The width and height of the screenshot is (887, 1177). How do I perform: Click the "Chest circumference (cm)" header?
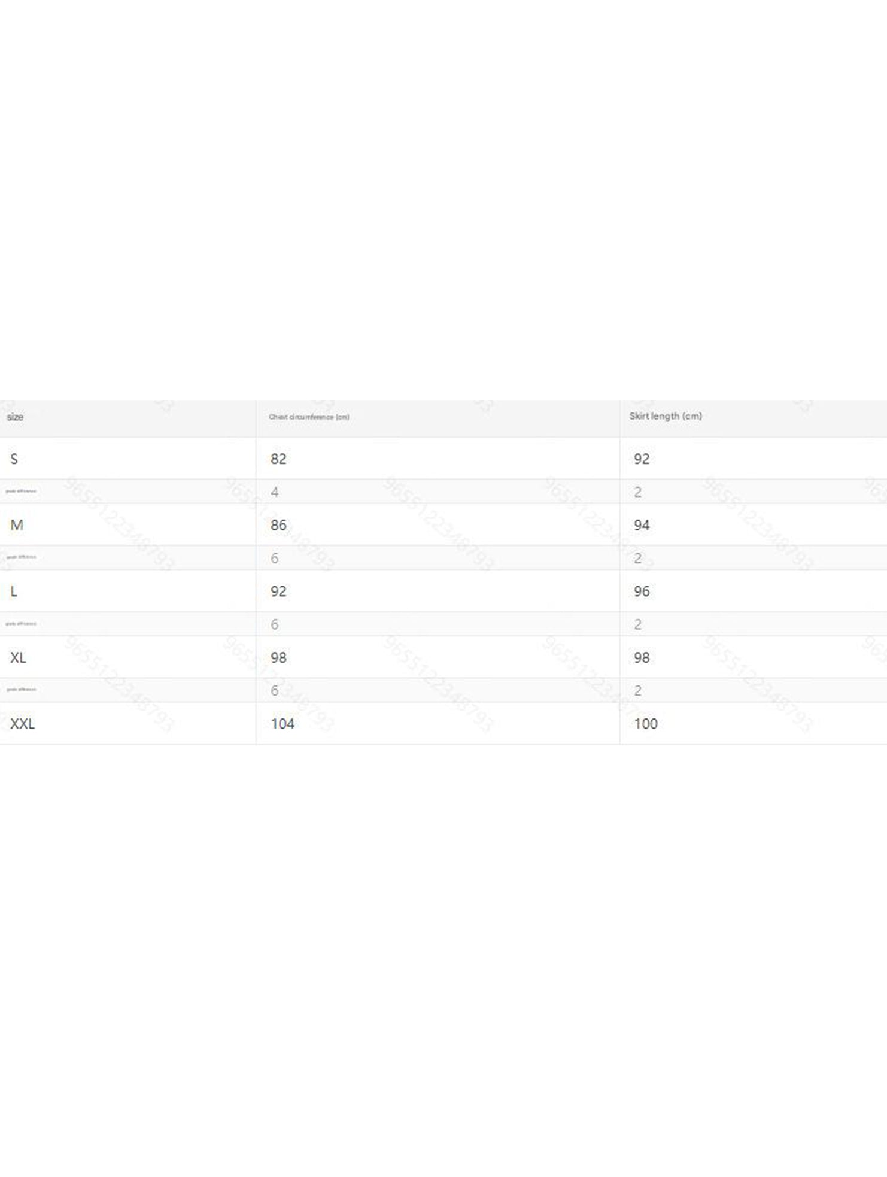[309, 417]
